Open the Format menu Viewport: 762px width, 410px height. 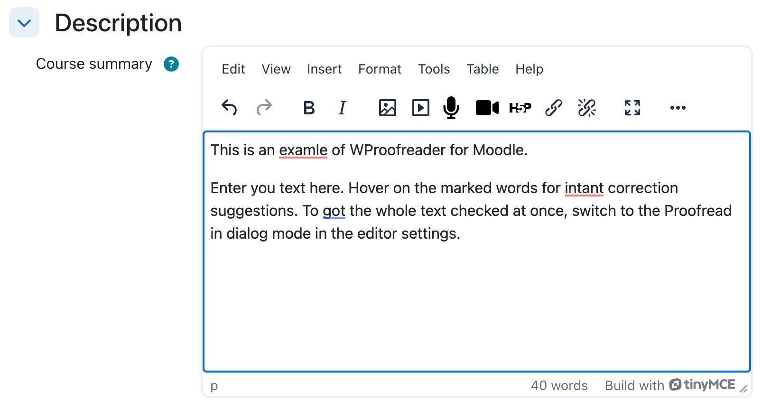tap(380, 69)
